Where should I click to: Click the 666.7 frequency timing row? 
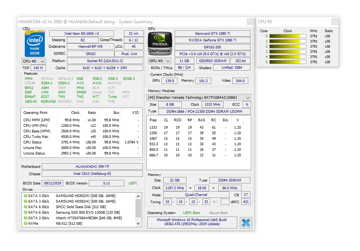pos(199,155)
